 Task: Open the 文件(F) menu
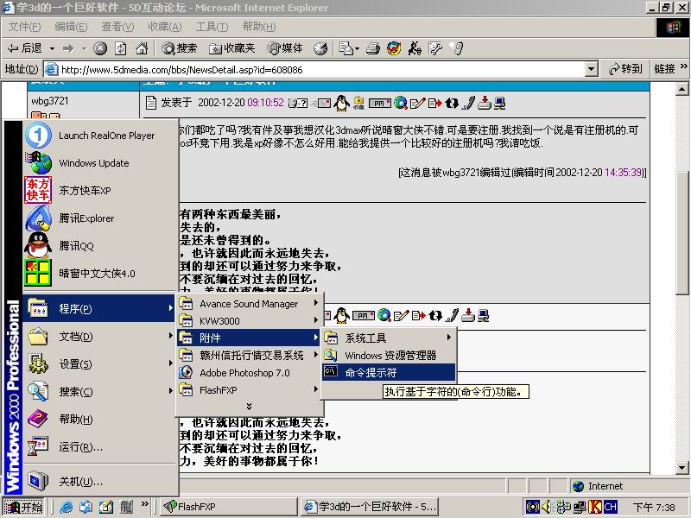point(25,27)
